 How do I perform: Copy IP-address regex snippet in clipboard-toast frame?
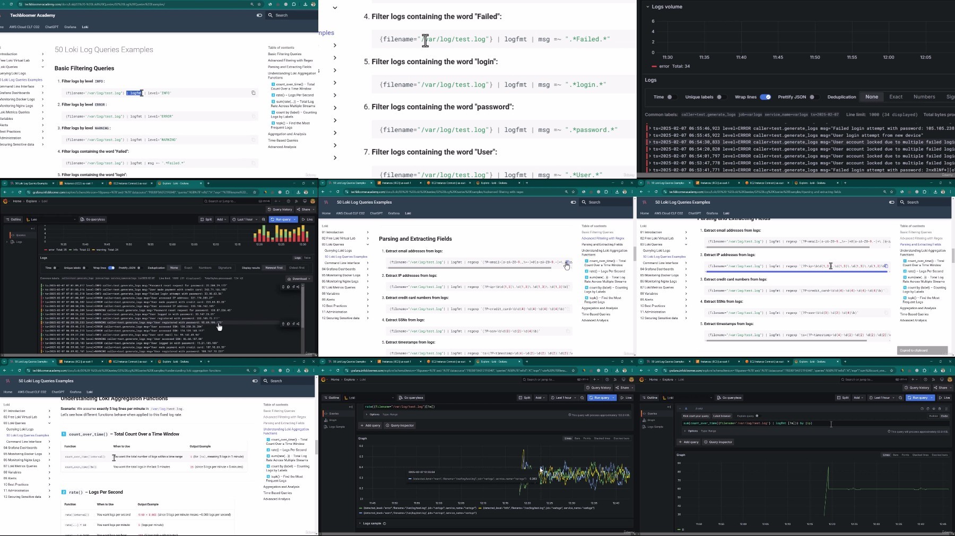point(886,266)
